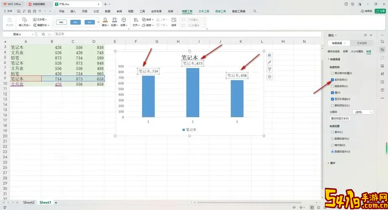Open the Formulas (公式) ribbon tab
388x210 pixels.
click(96, 11)
